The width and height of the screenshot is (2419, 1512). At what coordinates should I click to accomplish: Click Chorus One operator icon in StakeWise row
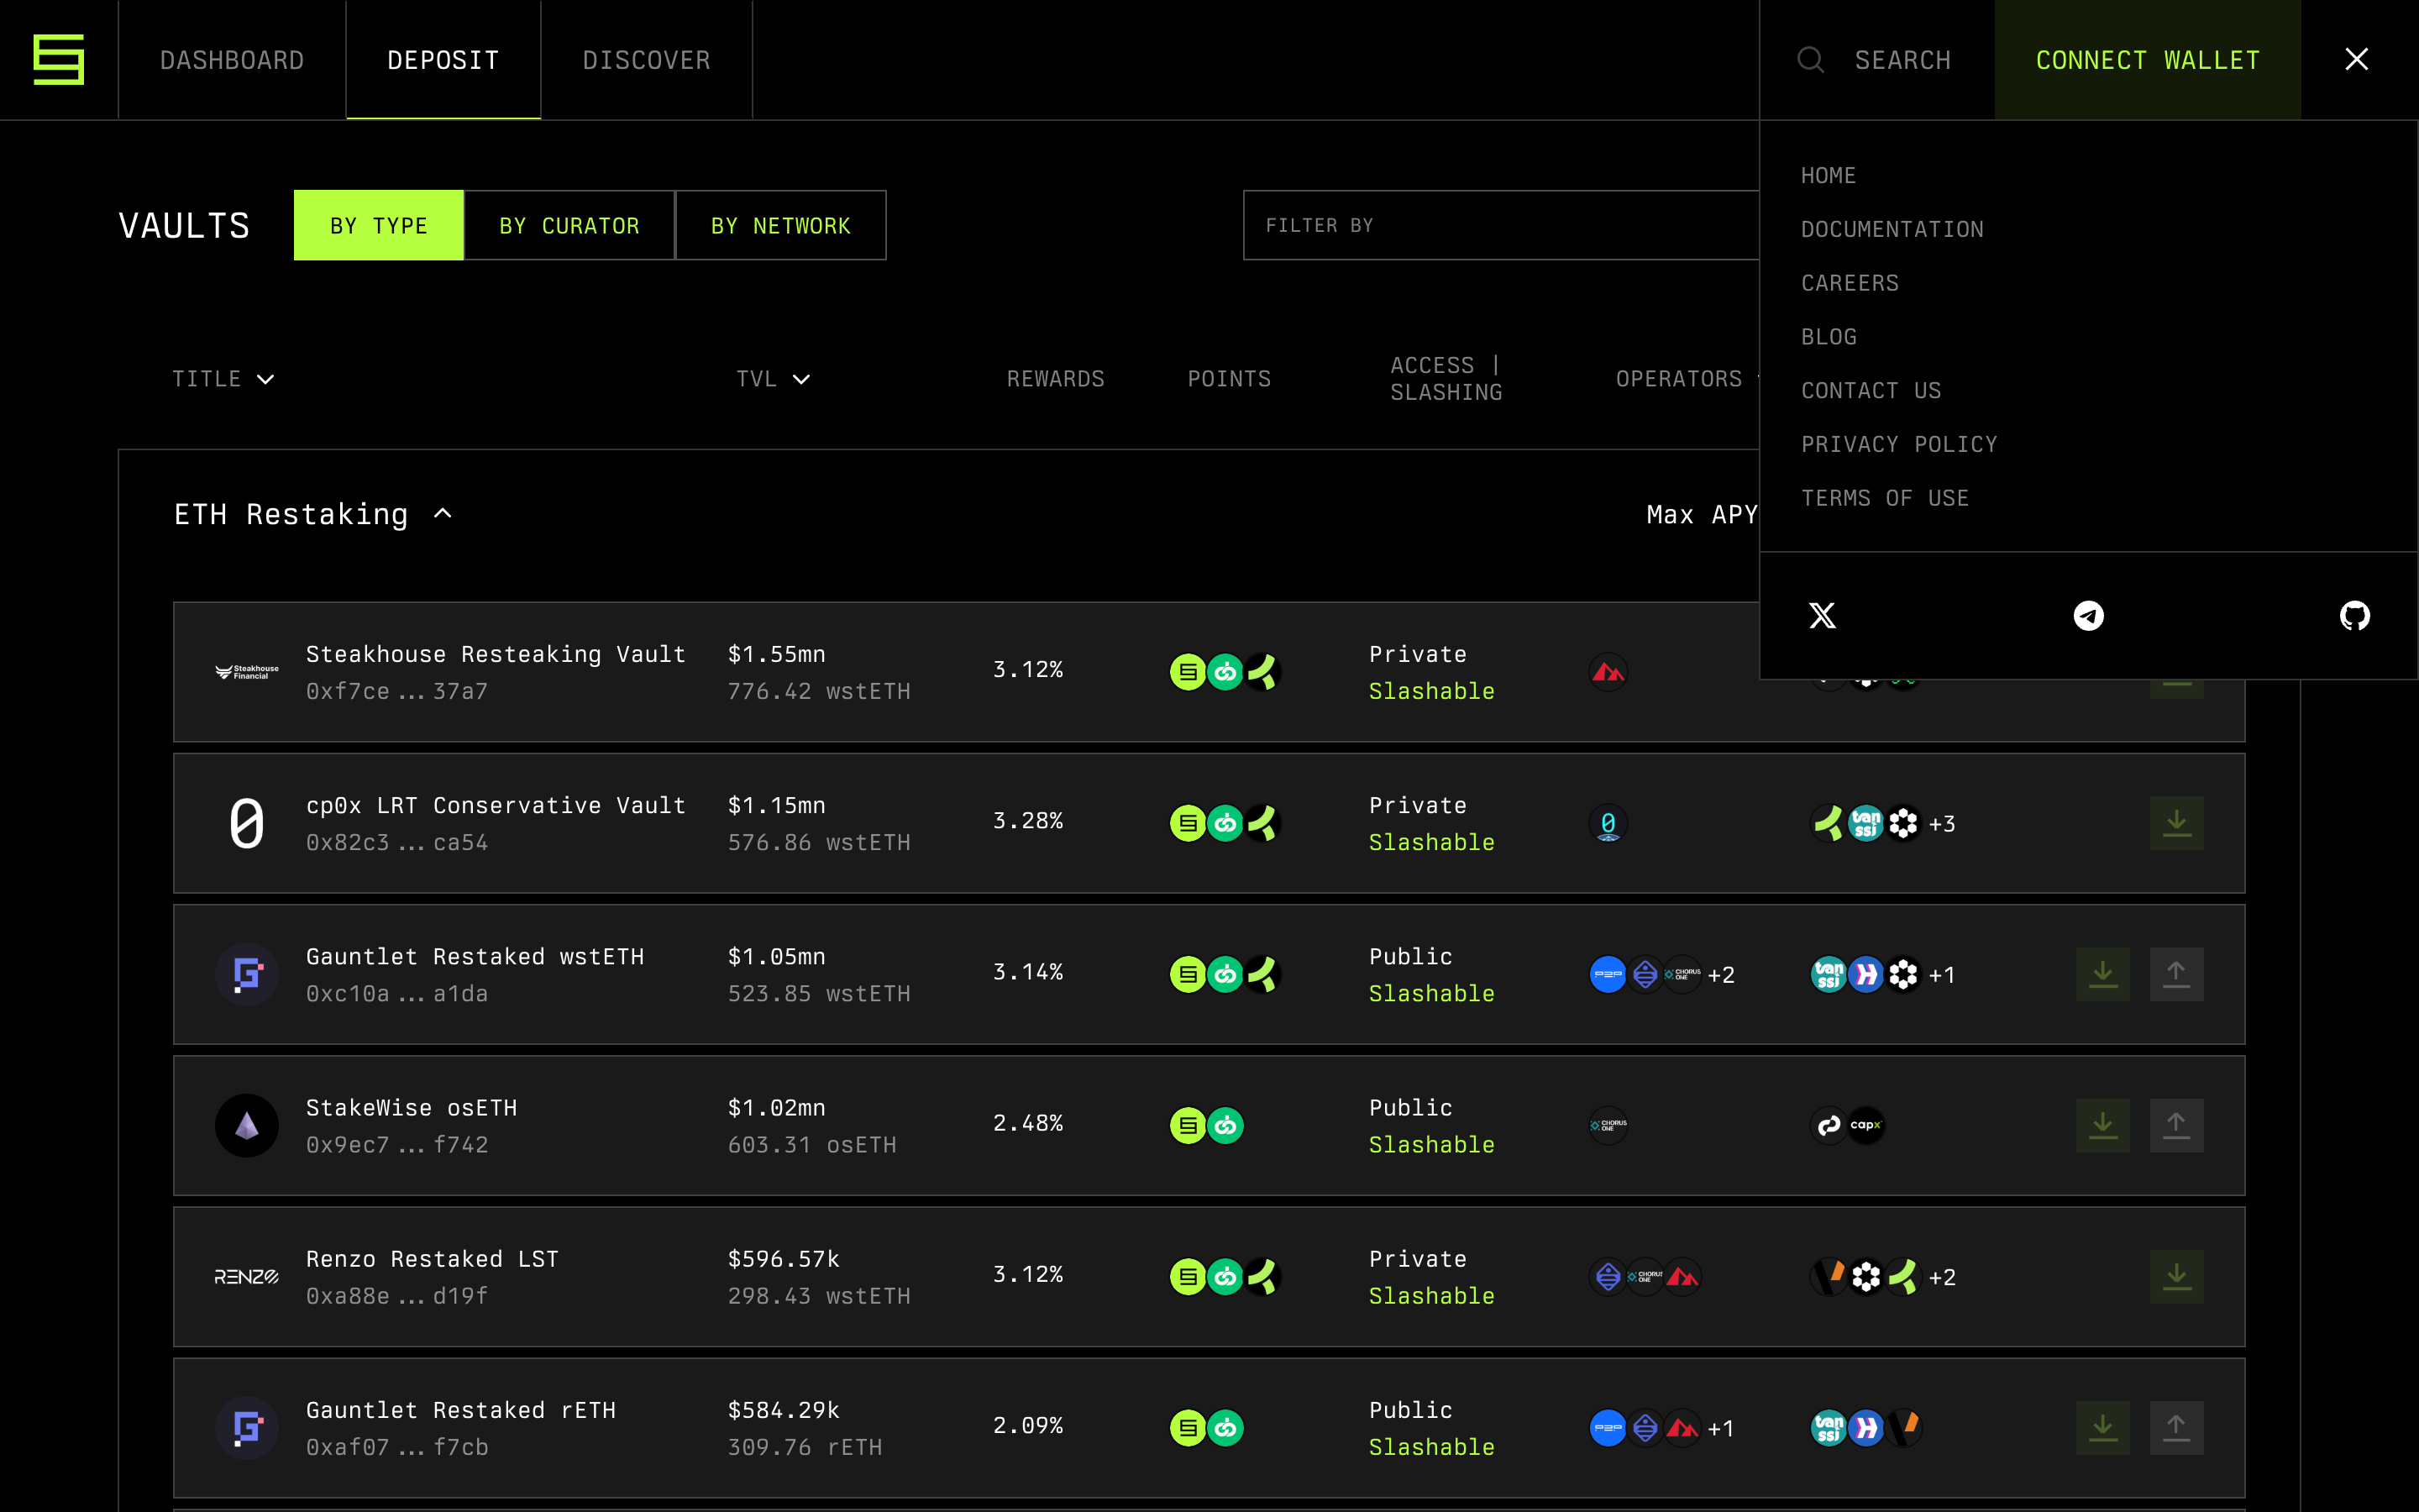[x=1608, y=1125]
